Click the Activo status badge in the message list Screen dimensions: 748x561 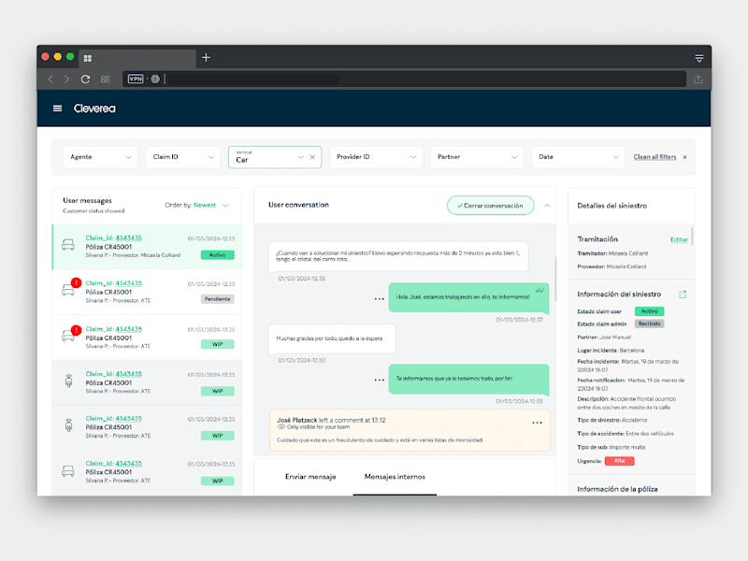click(x=218, y=255)
